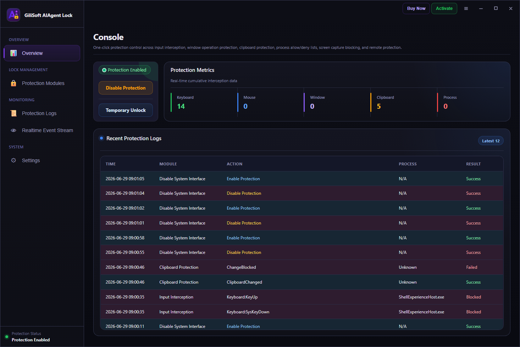The height and width of the screenshot is (347, 520).
Task: Click the ACTION column header
Action: (x=234, y=164)
